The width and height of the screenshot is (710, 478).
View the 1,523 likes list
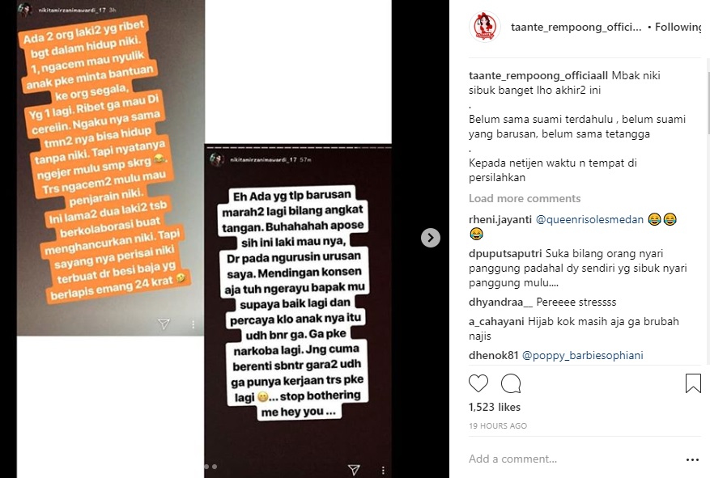pyautogui.click(x=495, y=407)
